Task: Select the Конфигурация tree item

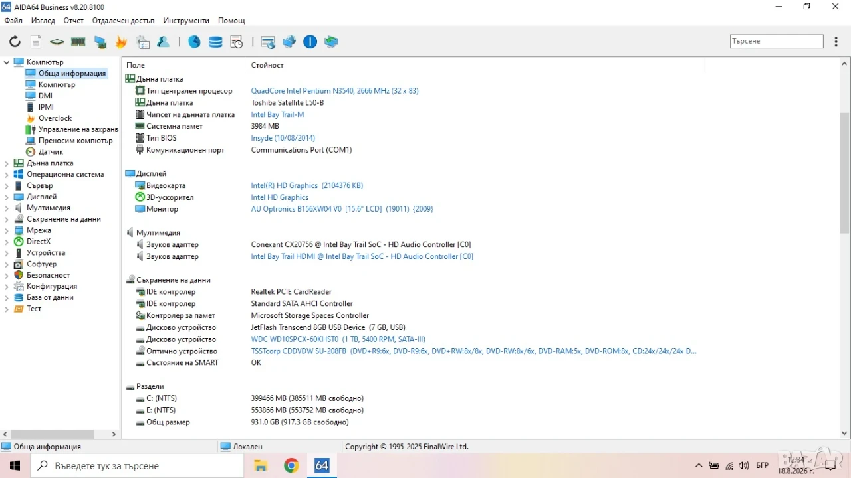Action: pos(52,286)
